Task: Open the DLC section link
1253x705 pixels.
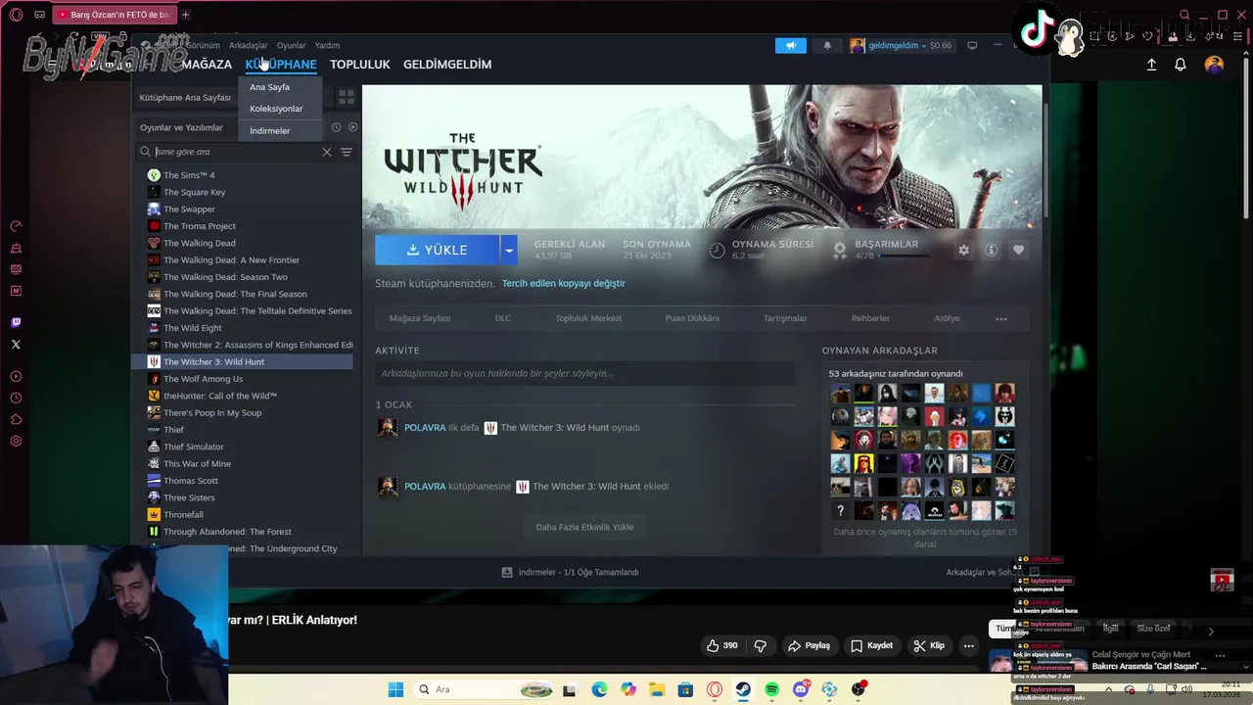Action: click(502, 318)
